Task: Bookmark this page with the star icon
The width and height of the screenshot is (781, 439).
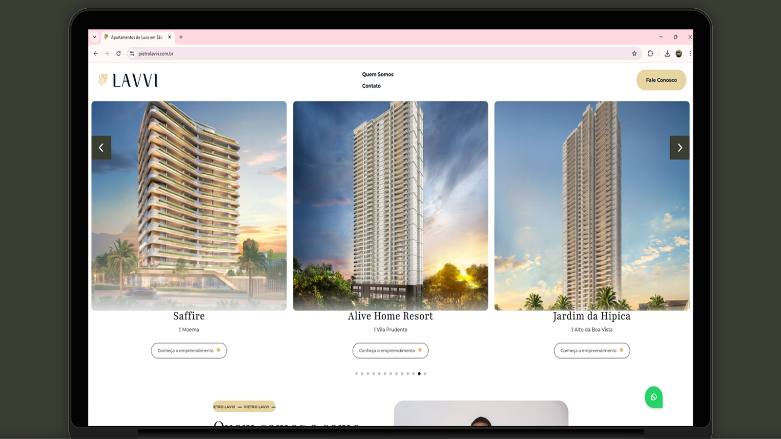Action: (634, 54)
